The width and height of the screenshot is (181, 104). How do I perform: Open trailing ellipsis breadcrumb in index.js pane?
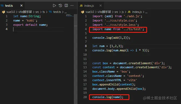tap(146, 12)
